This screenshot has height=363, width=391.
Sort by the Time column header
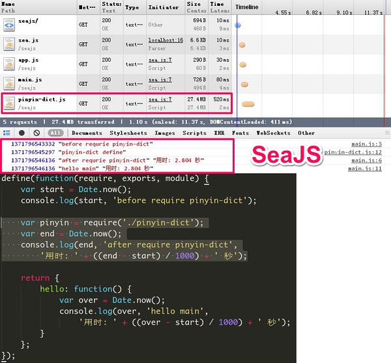point(220,7)
